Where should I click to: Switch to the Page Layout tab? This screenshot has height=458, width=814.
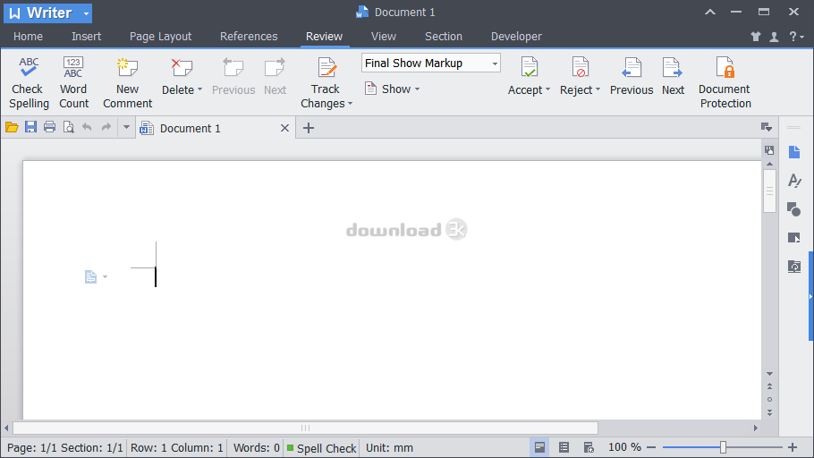[x=160, y=37]
